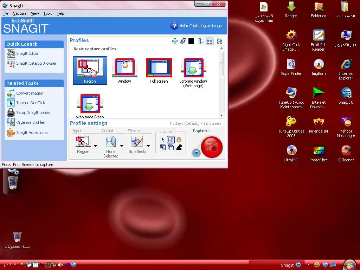This screenshot has width=360, height=270.
Task: Select the Window capture profile
Action: click(124, 70)
